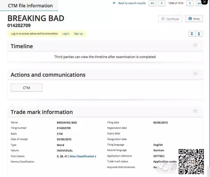Click the third-parties timeline notice text
Viewport: 210px width, 177px height.
tap(105, 57)
